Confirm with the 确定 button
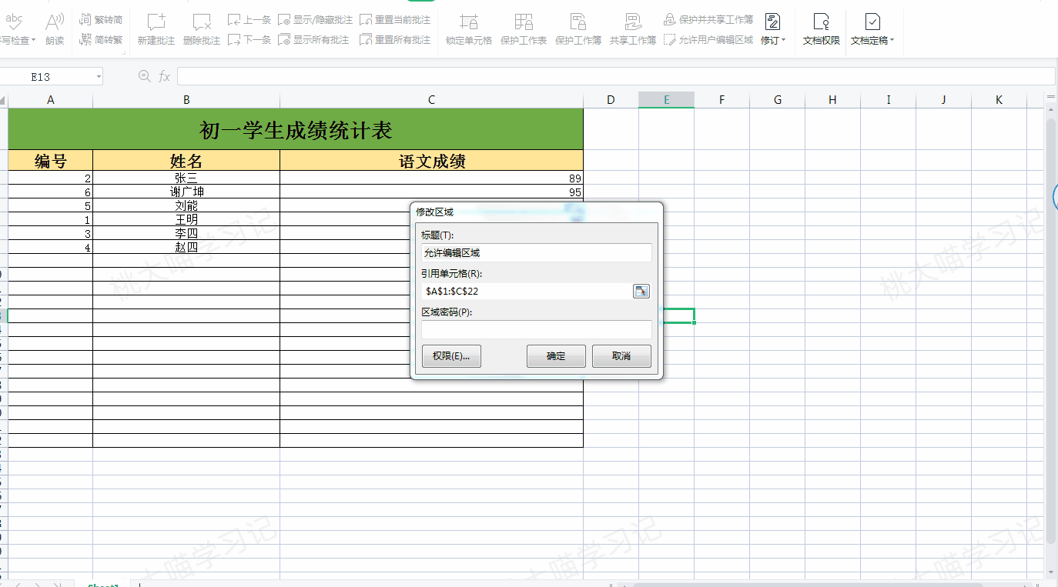Viewport: 1058px width, 587px height. (556, 356)
